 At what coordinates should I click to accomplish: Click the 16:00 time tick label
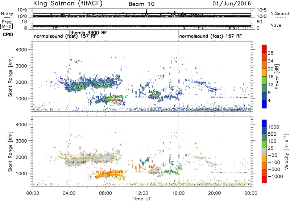click(178, 193)
